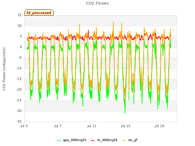Toggle the gpp_ANNnight legend entry
The width and height of the screenshot is (195, 146).
[x=72, y=140]
